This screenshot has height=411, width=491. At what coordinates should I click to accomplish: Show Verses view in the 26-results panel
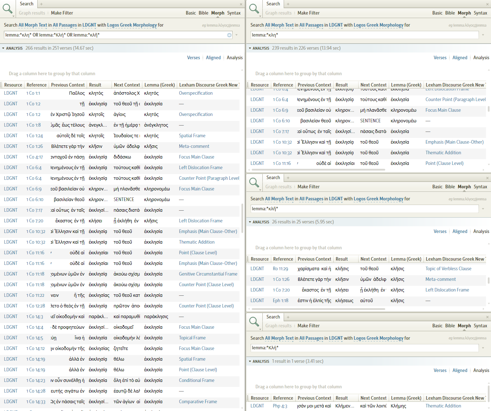440,232
